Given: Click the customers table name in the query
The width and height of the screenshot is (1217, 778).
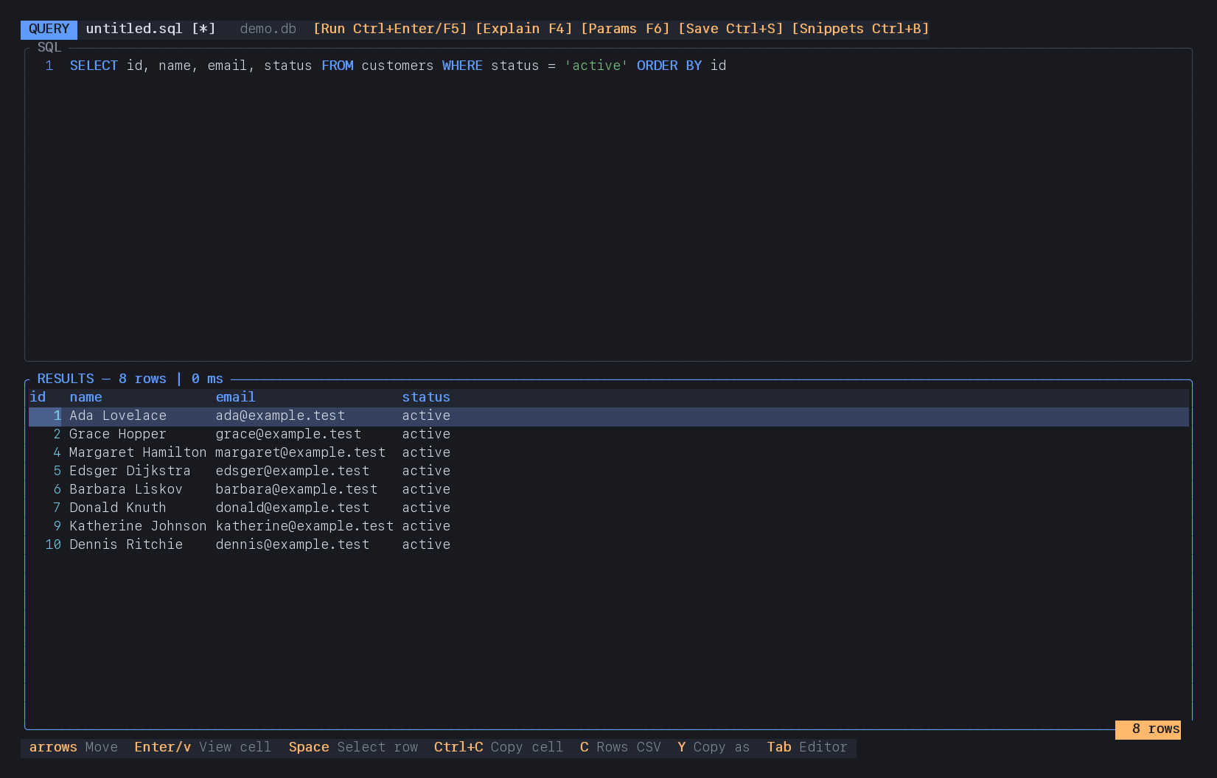Looking at the screenshot, I should pyautogui.click(x=397, y=66).
